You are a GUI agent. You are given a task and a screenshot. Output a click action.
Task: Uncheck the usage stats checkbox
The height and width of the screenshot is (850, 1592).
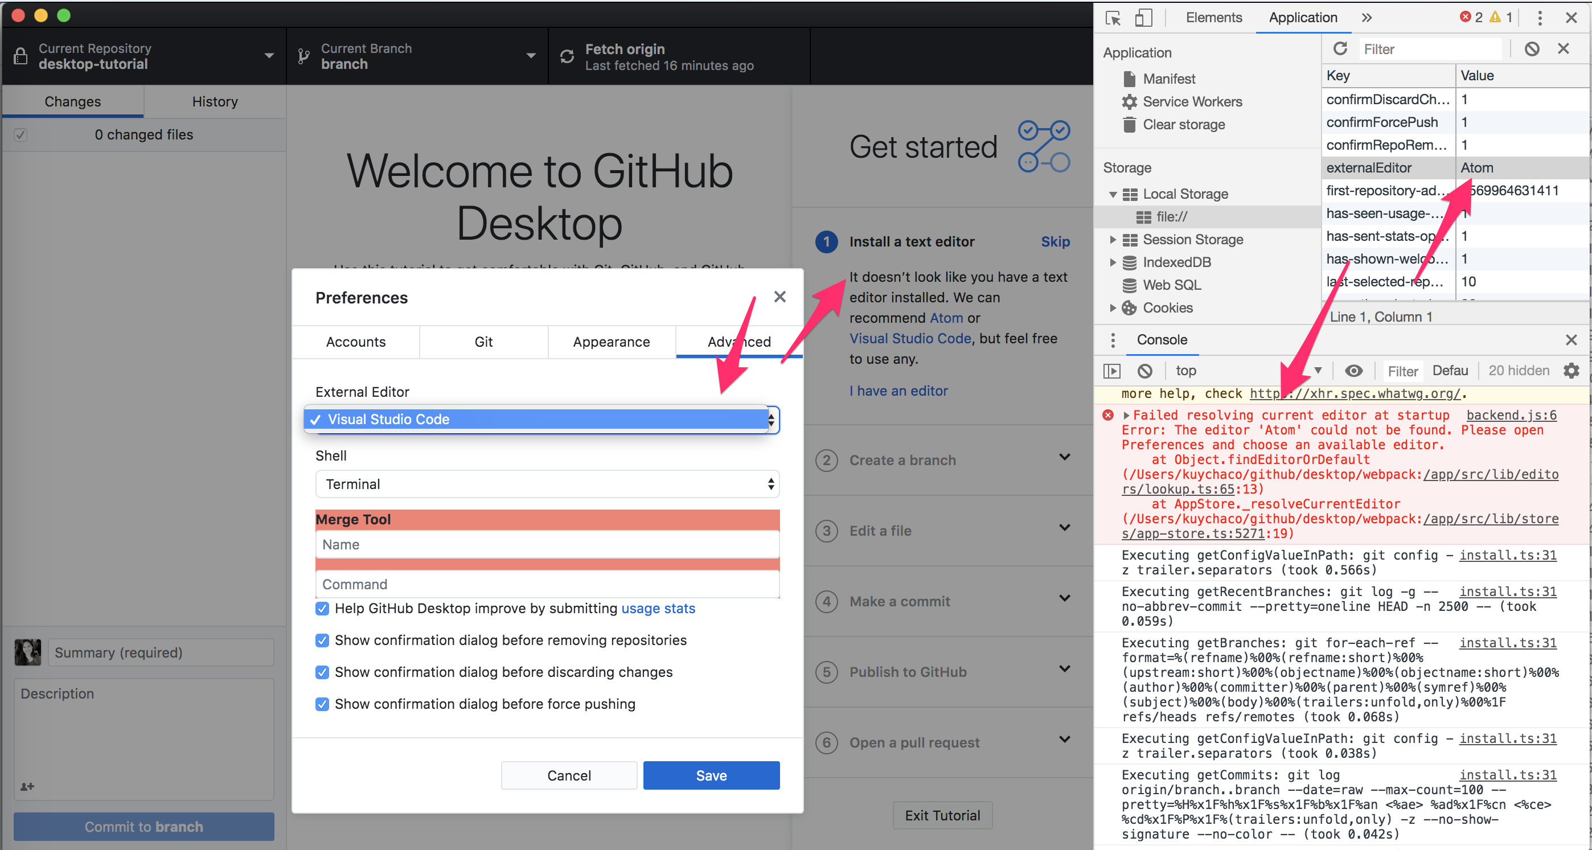322,609
